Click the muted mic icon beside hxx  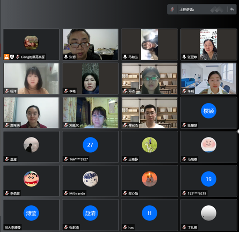125,227
